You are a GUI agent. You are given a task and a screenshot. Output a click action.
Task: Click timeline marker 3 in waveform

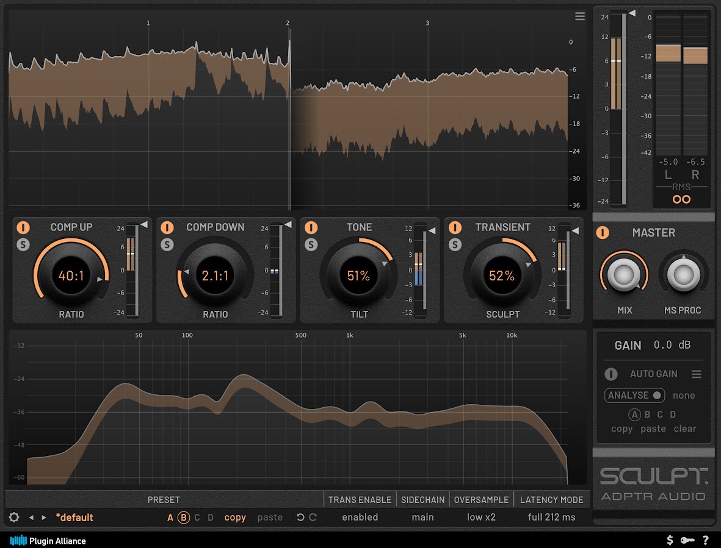click(427, 23)
